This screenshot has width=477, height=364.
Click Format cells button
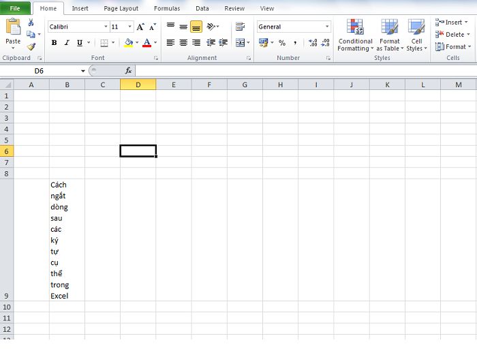[453, 46]
